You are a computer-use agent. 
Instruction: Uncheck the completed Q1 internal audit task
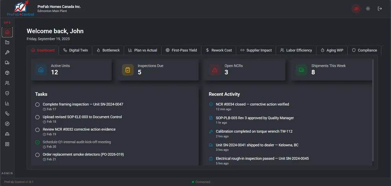click(x=37, y=142)
